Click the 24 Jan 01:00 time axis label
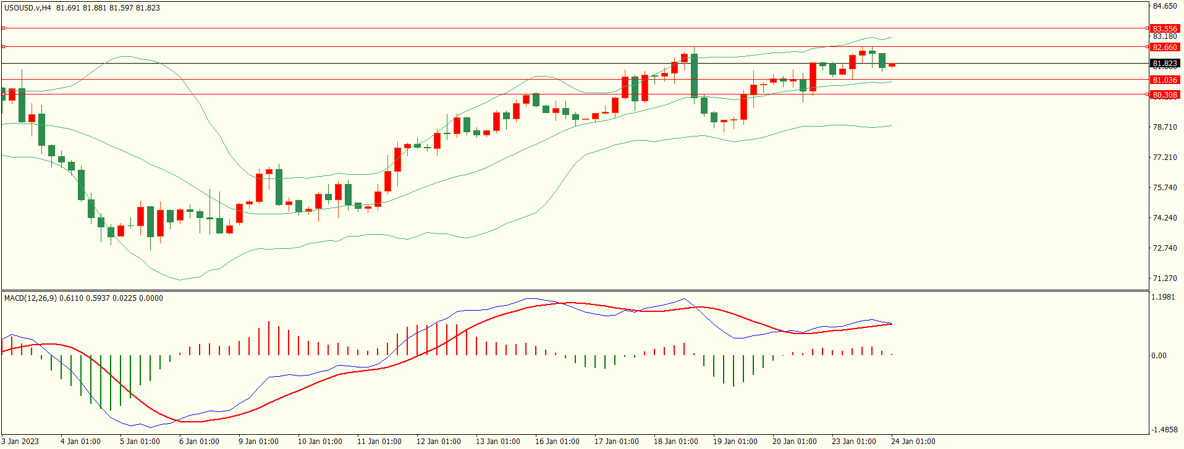 (913, 442)
